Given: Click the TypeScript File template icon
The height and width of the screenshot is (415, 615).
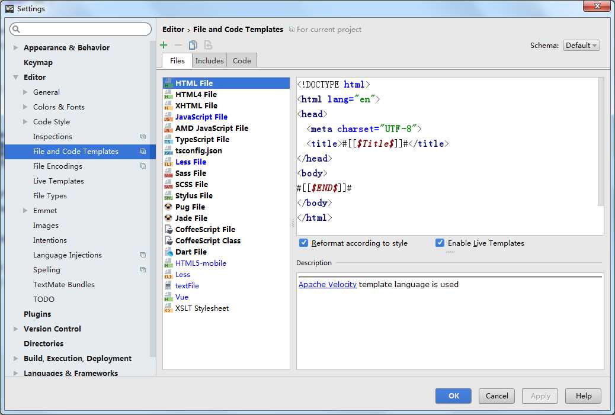Looking at the screenshot, I should pyautogui.click(x=168, y=140).
